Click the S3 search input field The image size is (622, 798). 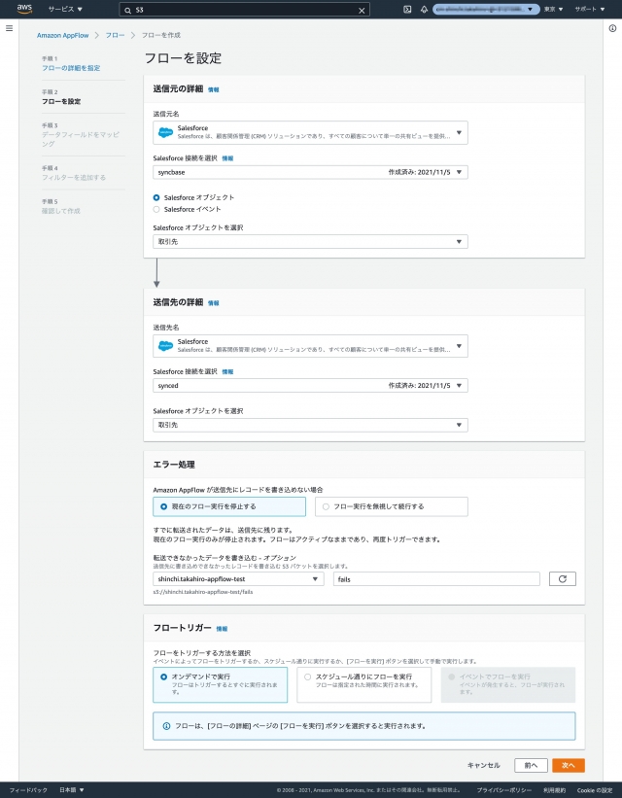(244, 10)
